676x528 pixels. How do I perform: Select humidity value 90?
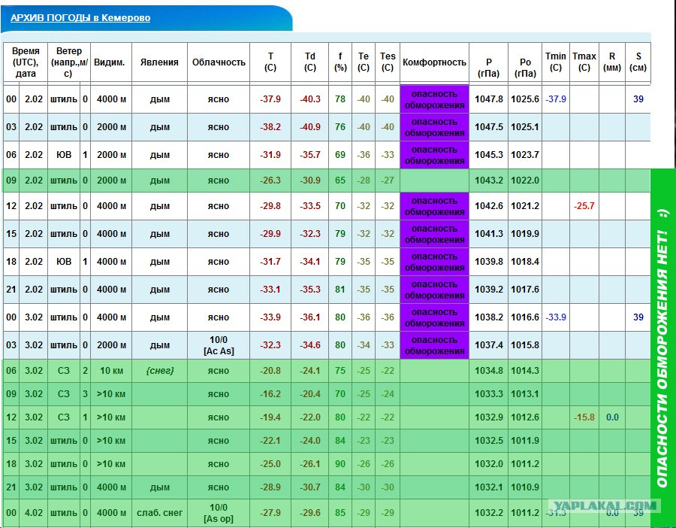coord(340,463)
